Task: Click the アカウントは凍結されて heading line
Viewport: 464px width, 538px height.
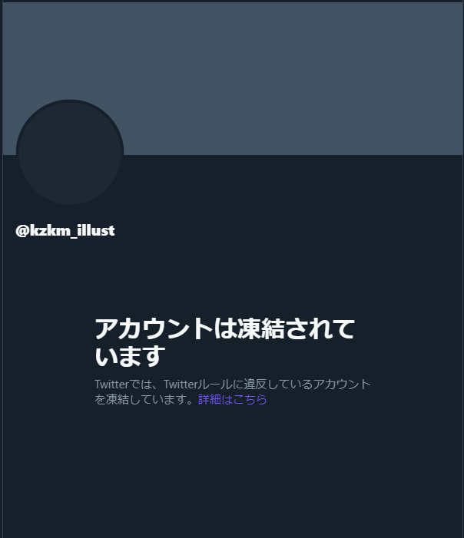Action: (224, 328)
